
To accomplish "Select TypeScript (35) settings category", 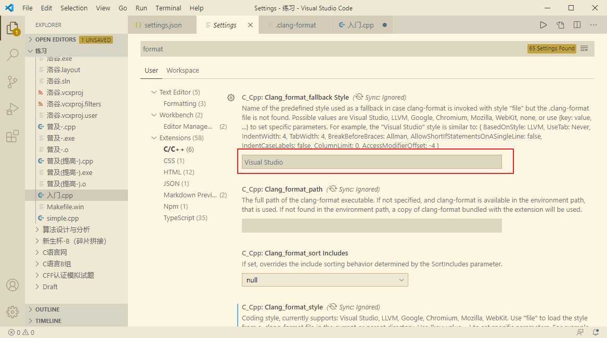I will coord(186,218).
